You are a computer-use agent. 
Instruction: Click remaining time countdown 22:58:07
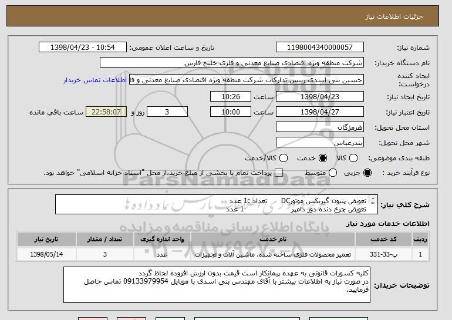(x=106, y=112)
